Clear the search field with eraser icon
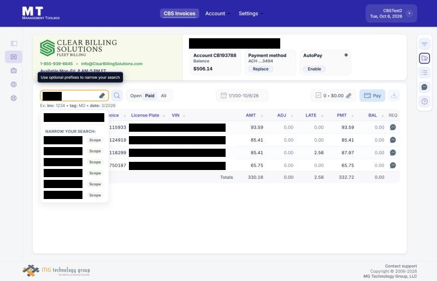This screenshot has height=281, width=437. tap(102, 96)
